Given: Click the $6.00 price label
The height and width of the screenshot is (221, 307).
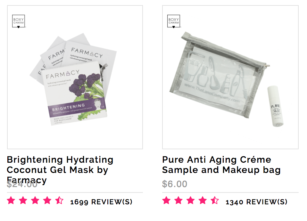Looking at the screenshot, I should 175,184.
